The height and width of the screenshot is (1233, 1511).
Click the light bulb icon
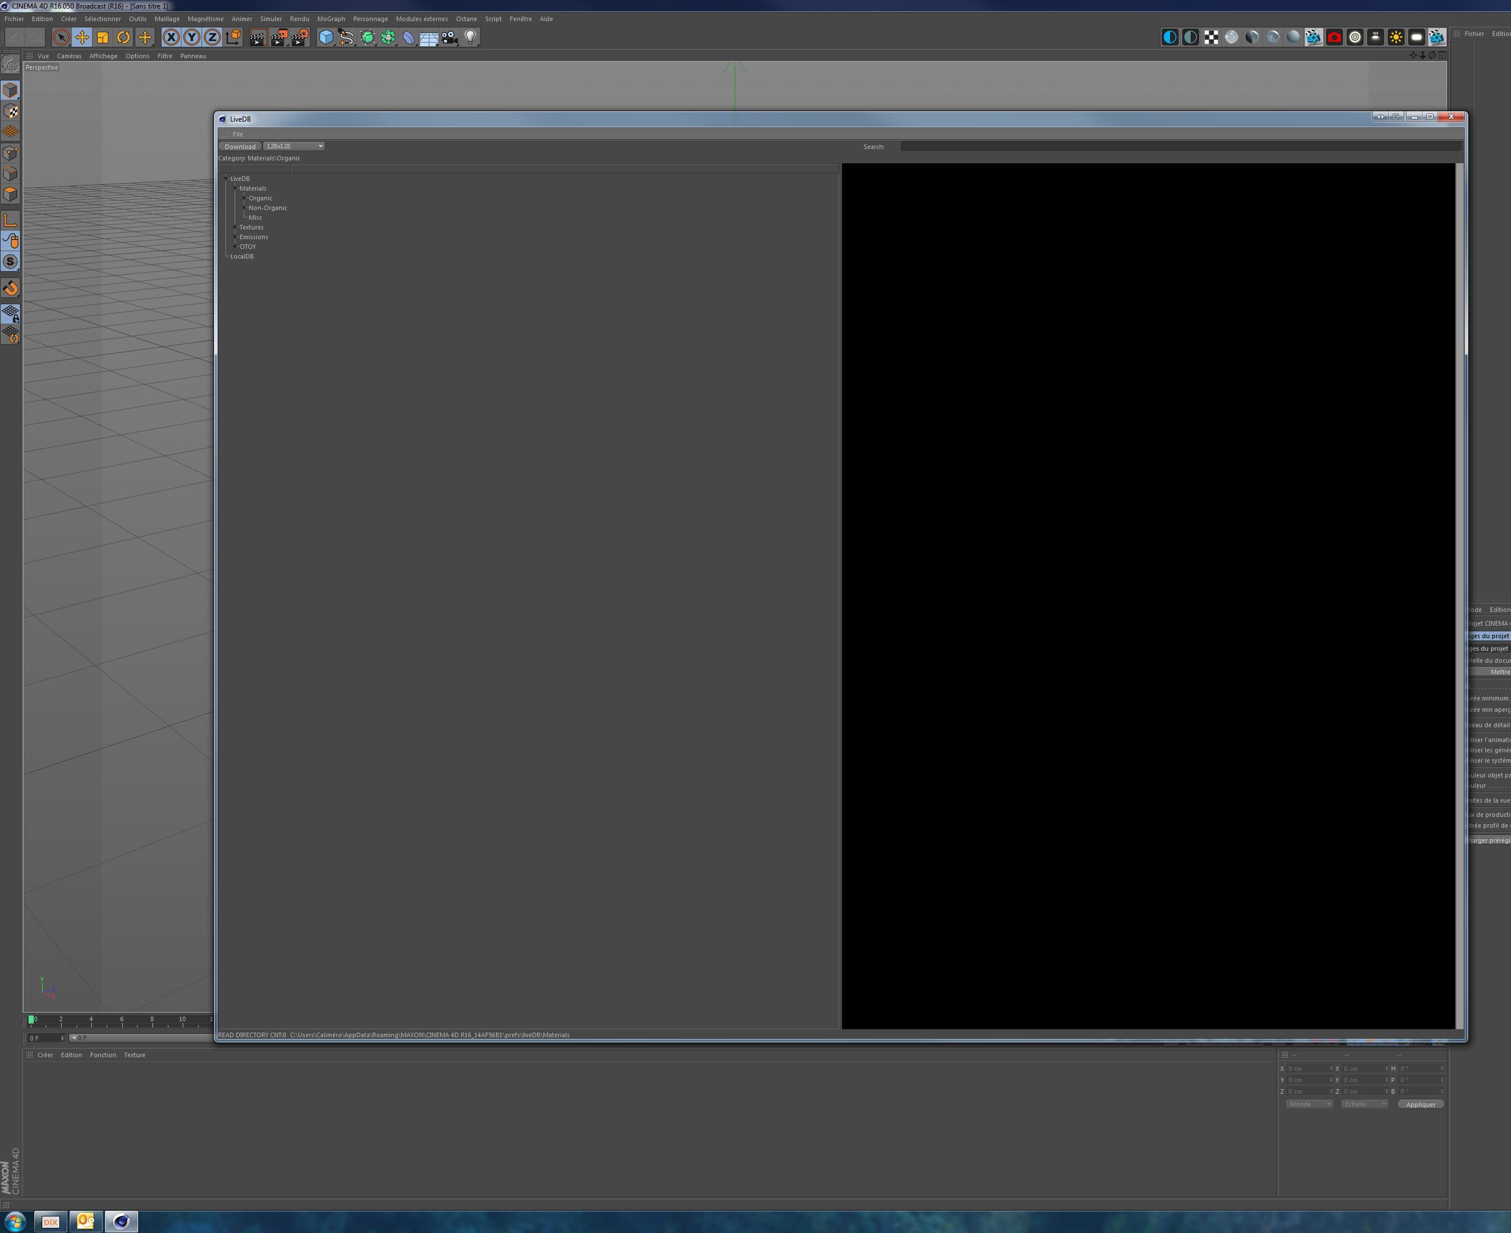click(x=470, y=38)
